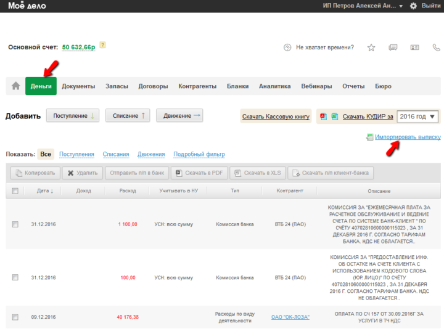Switch to the Контрагенты section
The image size is (444, 331).
click(197, 86)
